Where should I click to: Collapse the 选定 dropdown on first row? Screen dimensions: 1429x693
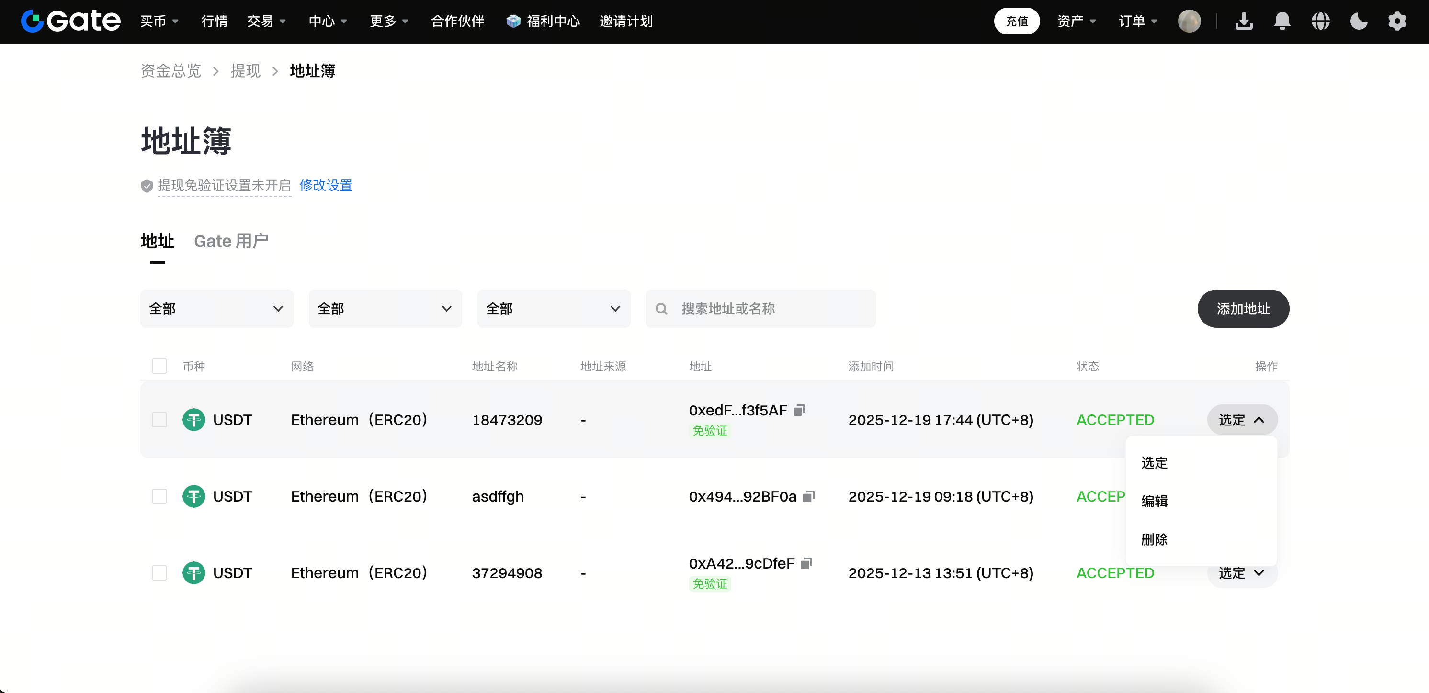click(x=1242, y=420)
